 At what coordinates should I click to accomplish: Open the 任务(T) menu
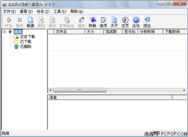pos(43,12)
